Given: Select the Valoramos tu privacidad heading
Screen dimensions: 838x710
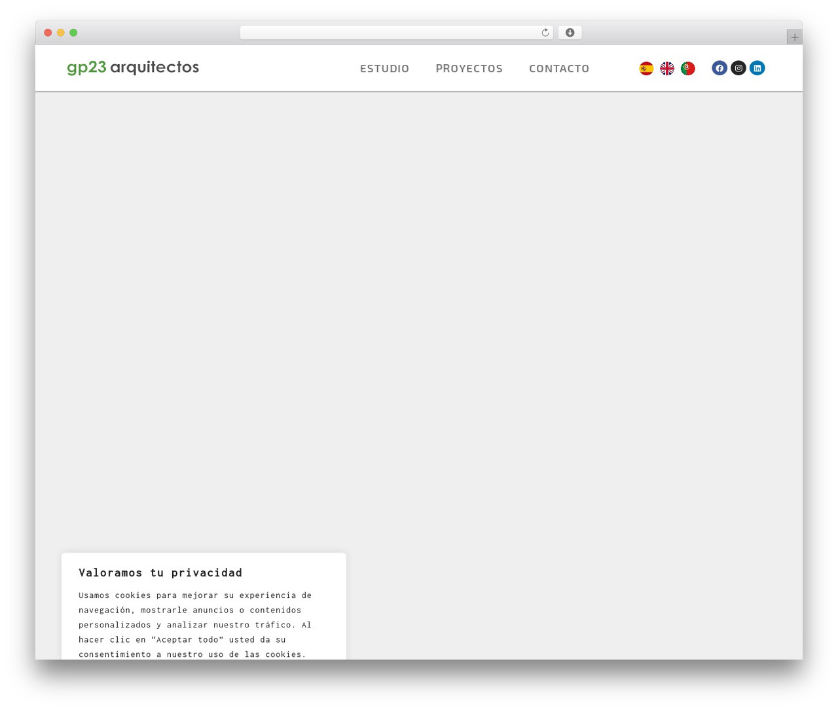Looking at the screenshot, I should [x=160, y=572].
